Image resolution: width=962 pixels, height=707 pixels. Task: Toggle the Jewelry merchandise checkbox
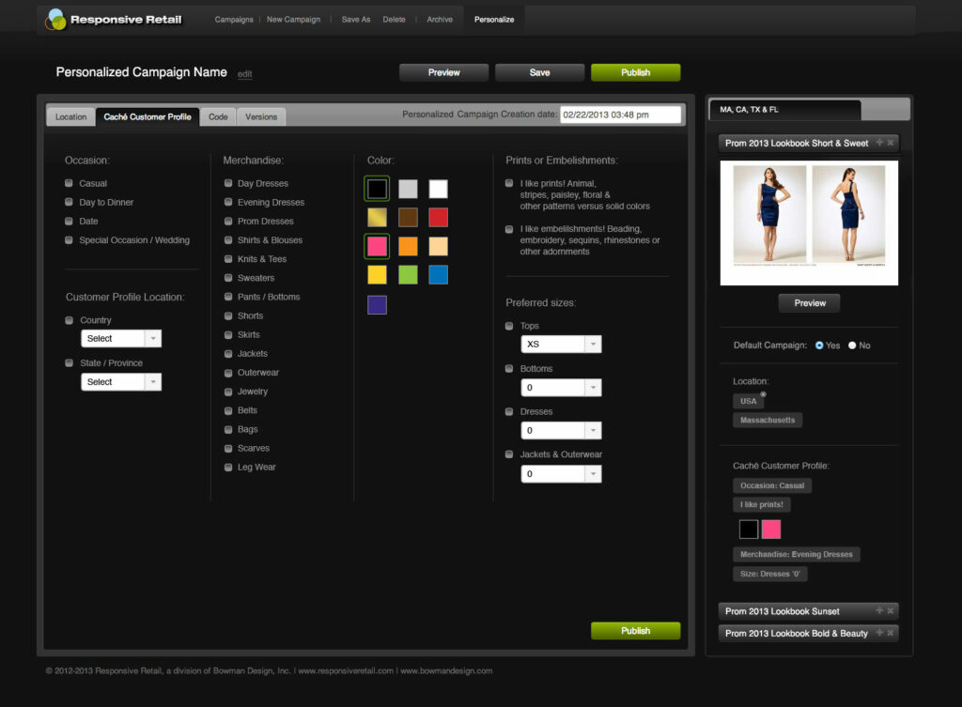tap(228, 392)
